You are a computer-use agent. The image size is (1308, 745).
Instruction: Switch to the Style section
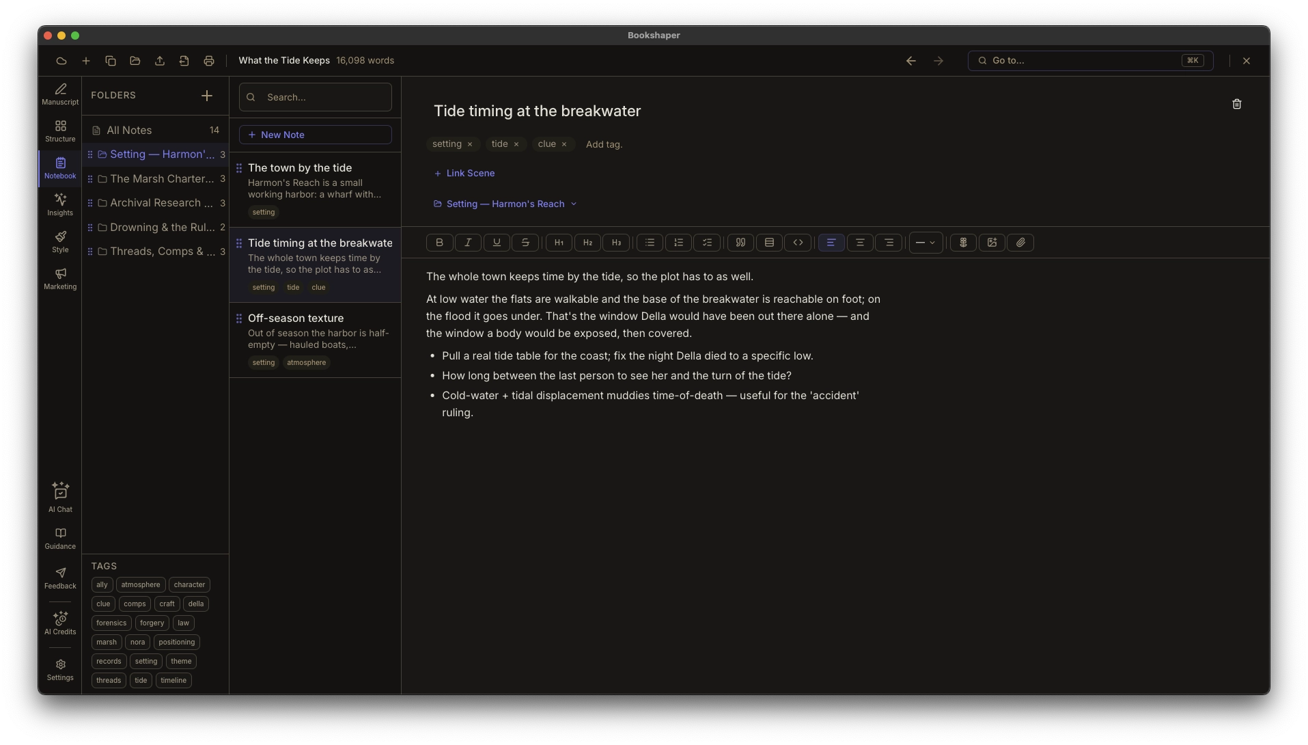(60, 242)
